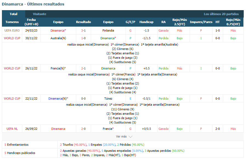Image resolution: width=247 pixels, height=160 pixels.
Task: Click the Torneos column header
Action: coord(12,22)
